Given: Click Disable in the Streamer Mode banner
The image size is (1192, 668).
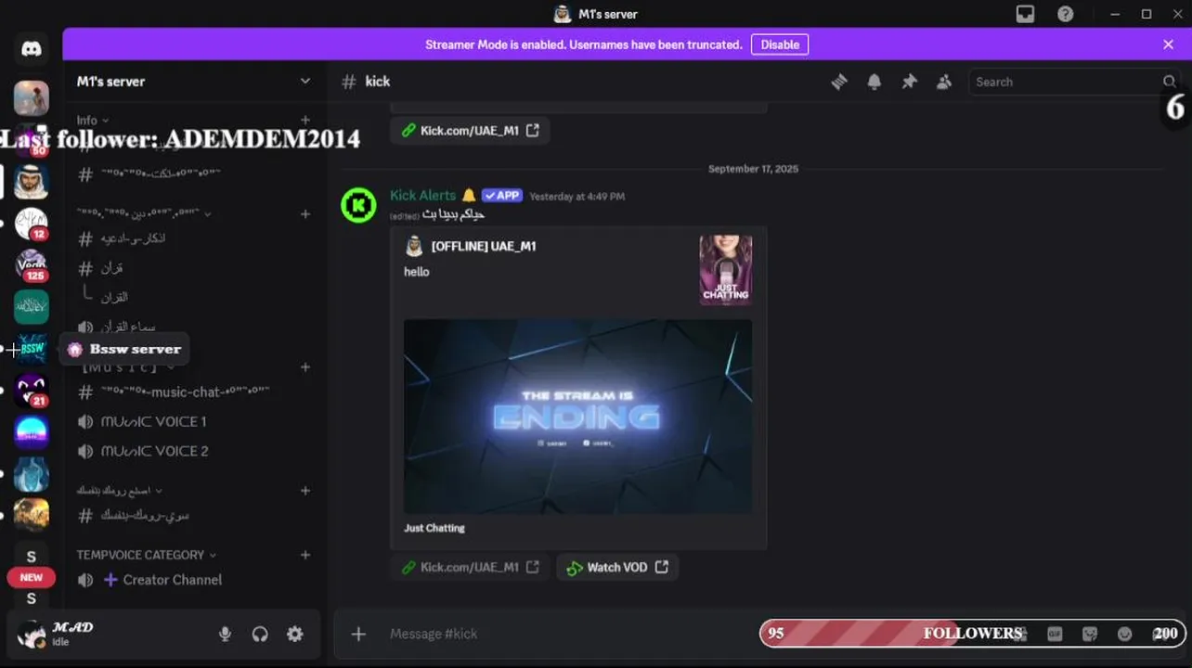Looking at the screenshot, I should click(780, 45).
